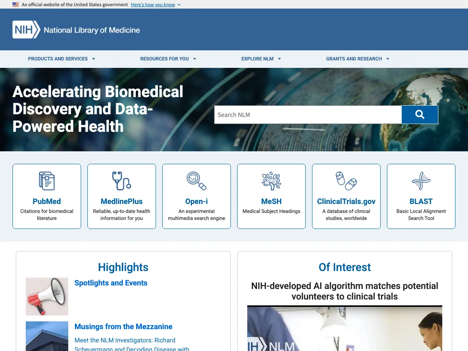The height and width of the screenshot is (351, 468).
Task: Select the GRANTS AND RESEARCH menu
Action: click(354, 59)
